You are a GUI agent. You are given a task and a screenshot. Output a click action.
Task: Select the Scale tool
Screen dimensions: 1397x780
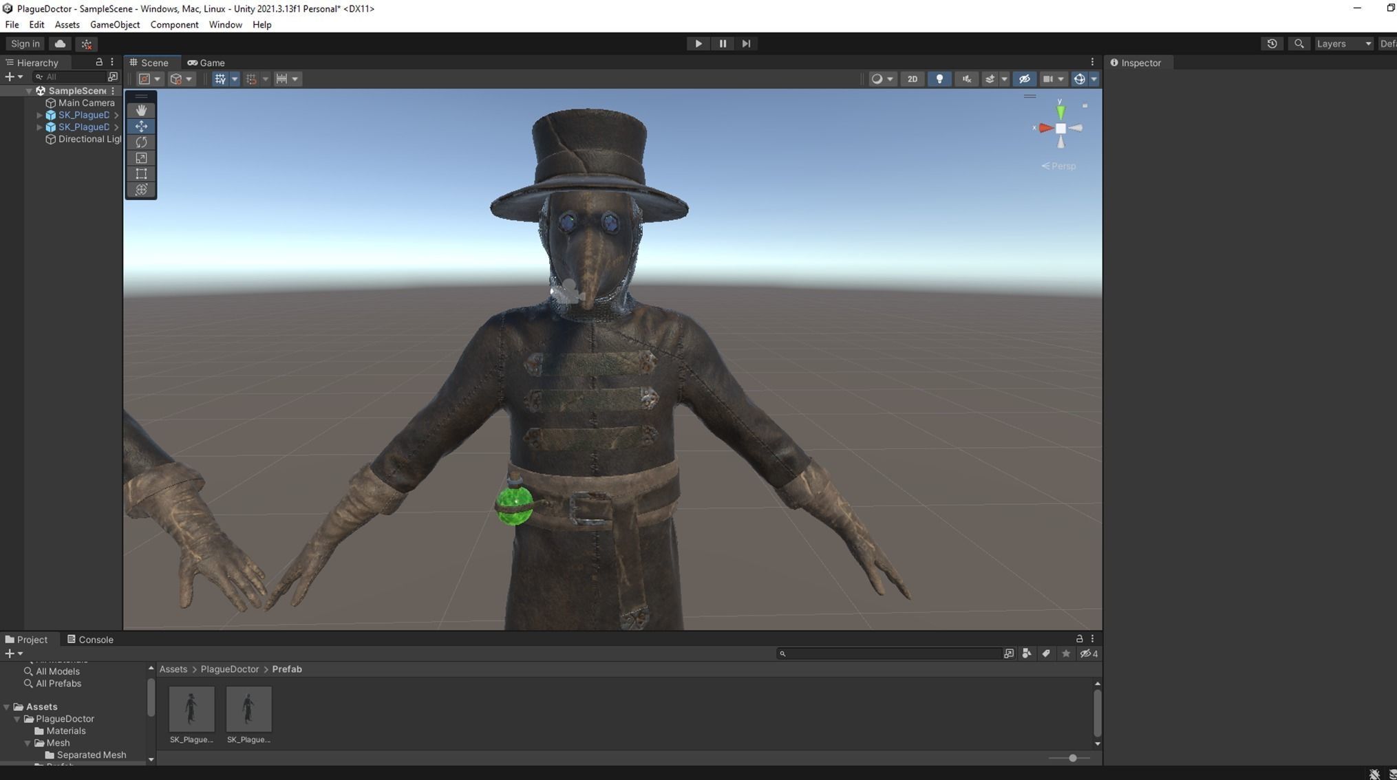tap(141, 158)
